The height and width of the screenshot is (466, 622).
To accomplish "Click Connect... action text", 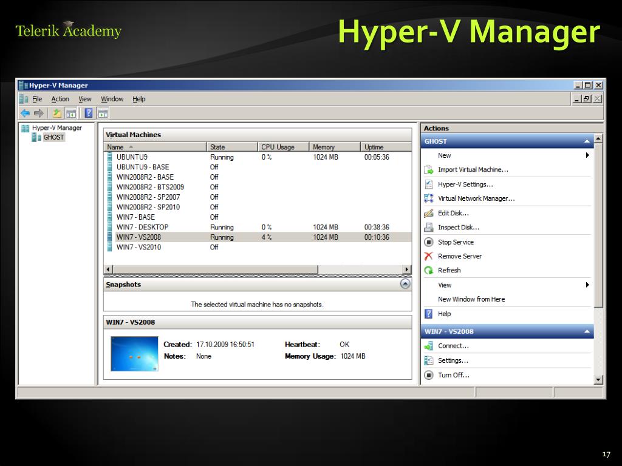I will tap(453, 346).
